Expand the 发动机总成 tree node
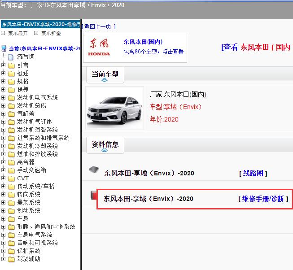This screenshot has height=270, width=293. tap(3, 105)
